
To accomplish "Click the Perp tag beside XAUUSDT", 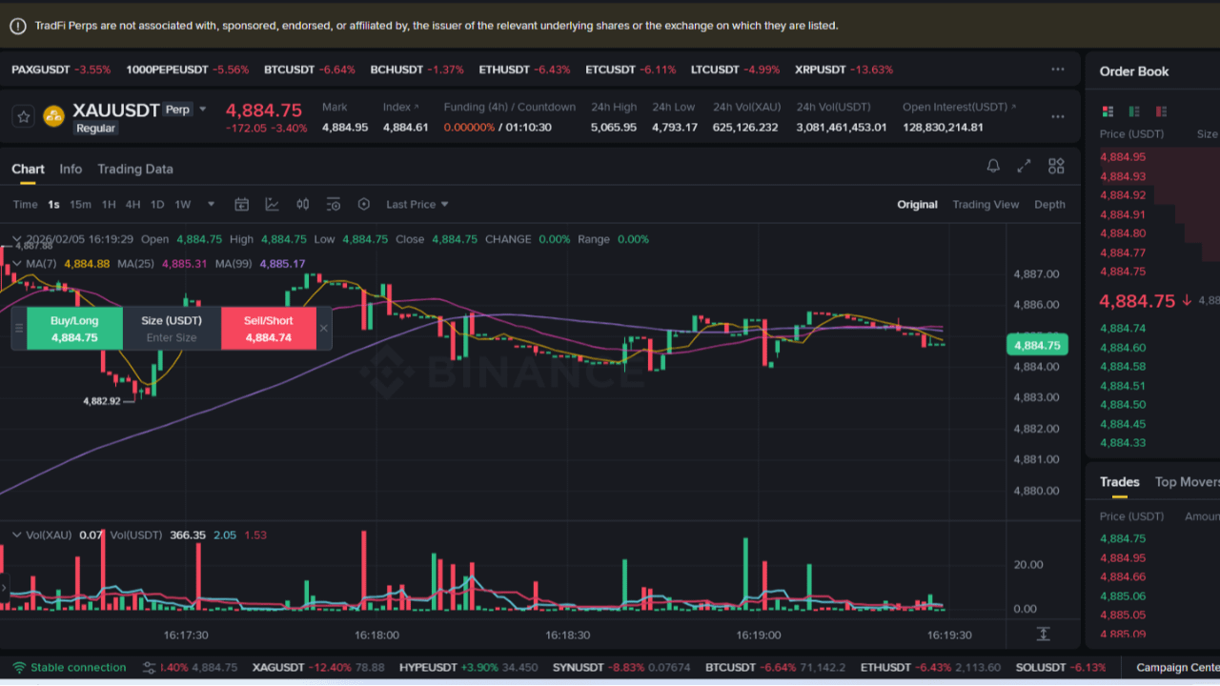I will (177, 110).
